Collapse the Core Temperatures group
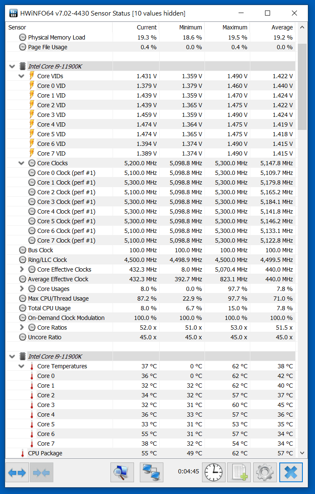Screen dimensions: 315x494 pyautogui.click(x=21, y=366)
